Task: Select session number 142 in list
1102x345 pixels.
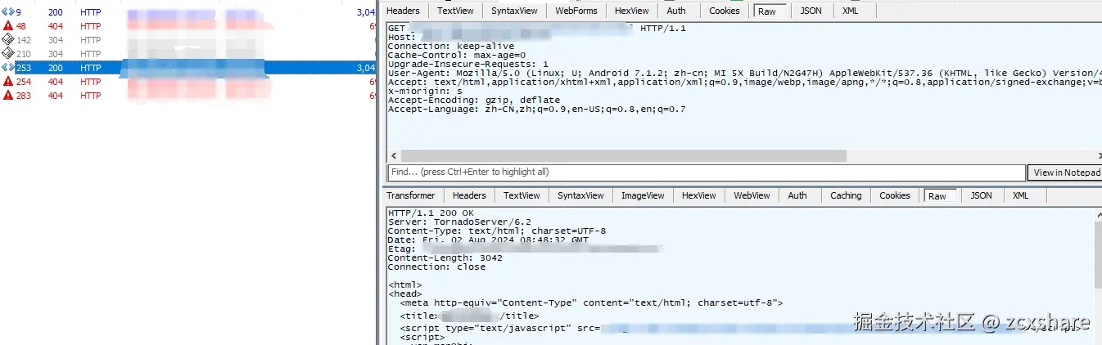Action: 24,40
